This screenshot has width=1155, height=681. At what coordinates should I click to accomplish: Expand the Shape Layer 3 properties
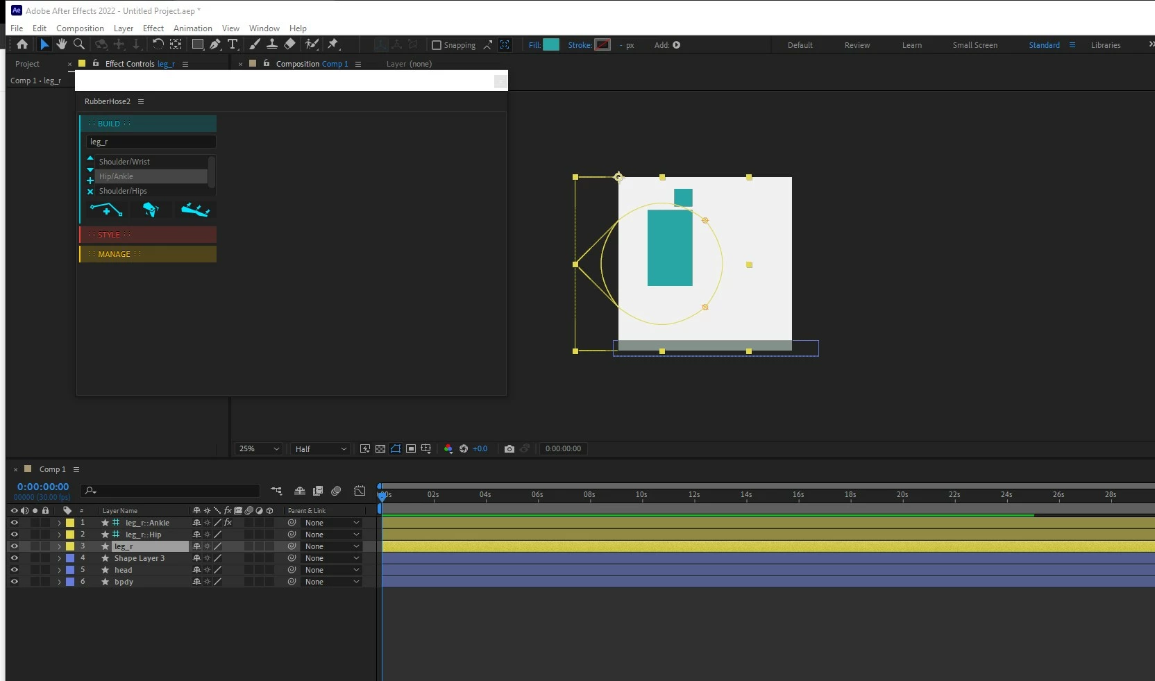point(59,558)
